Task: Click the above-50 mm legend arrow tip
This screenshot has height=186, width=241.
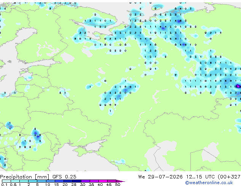Action: click(x=121, y=181)
